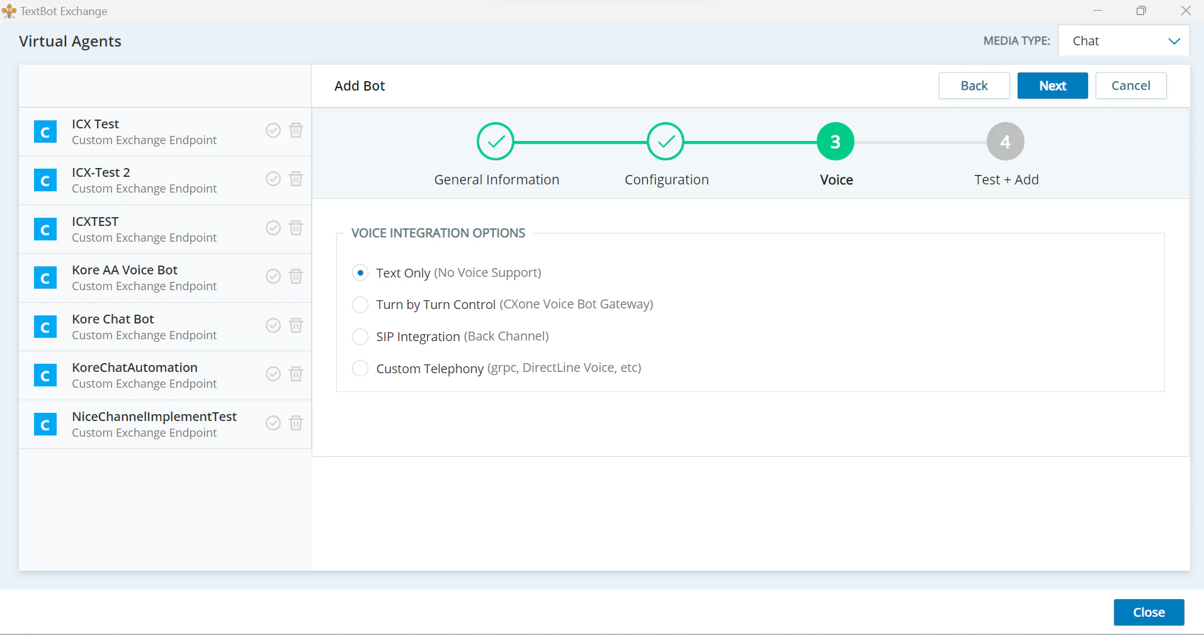Click the Next button
This screenshot has width=1204, height=635.
[1051, 86]
